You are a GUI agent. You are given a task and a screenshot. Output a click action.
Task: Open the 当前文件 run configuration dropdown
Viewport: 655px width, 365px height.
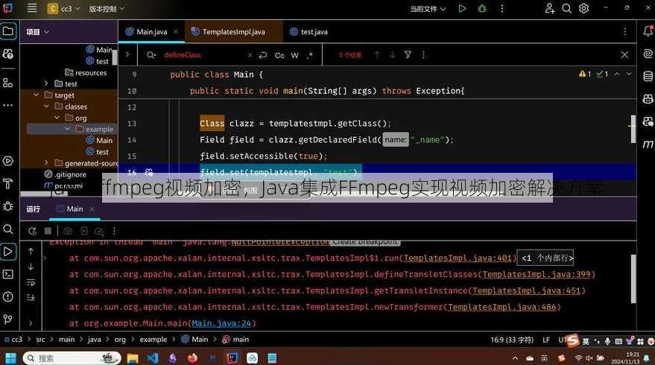point(428,9)
